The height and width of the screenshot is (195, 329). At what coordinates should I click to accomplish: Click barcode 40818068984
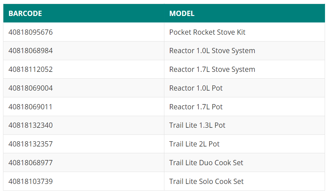point(31,51)
